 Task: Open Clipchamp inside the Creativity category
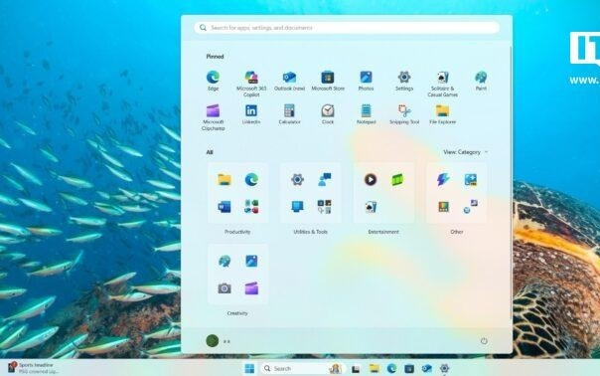tap(251, 288)
